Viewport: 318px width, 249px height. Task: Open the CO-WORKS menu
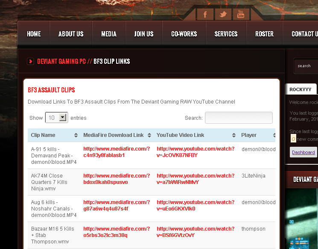pos(184,34)
